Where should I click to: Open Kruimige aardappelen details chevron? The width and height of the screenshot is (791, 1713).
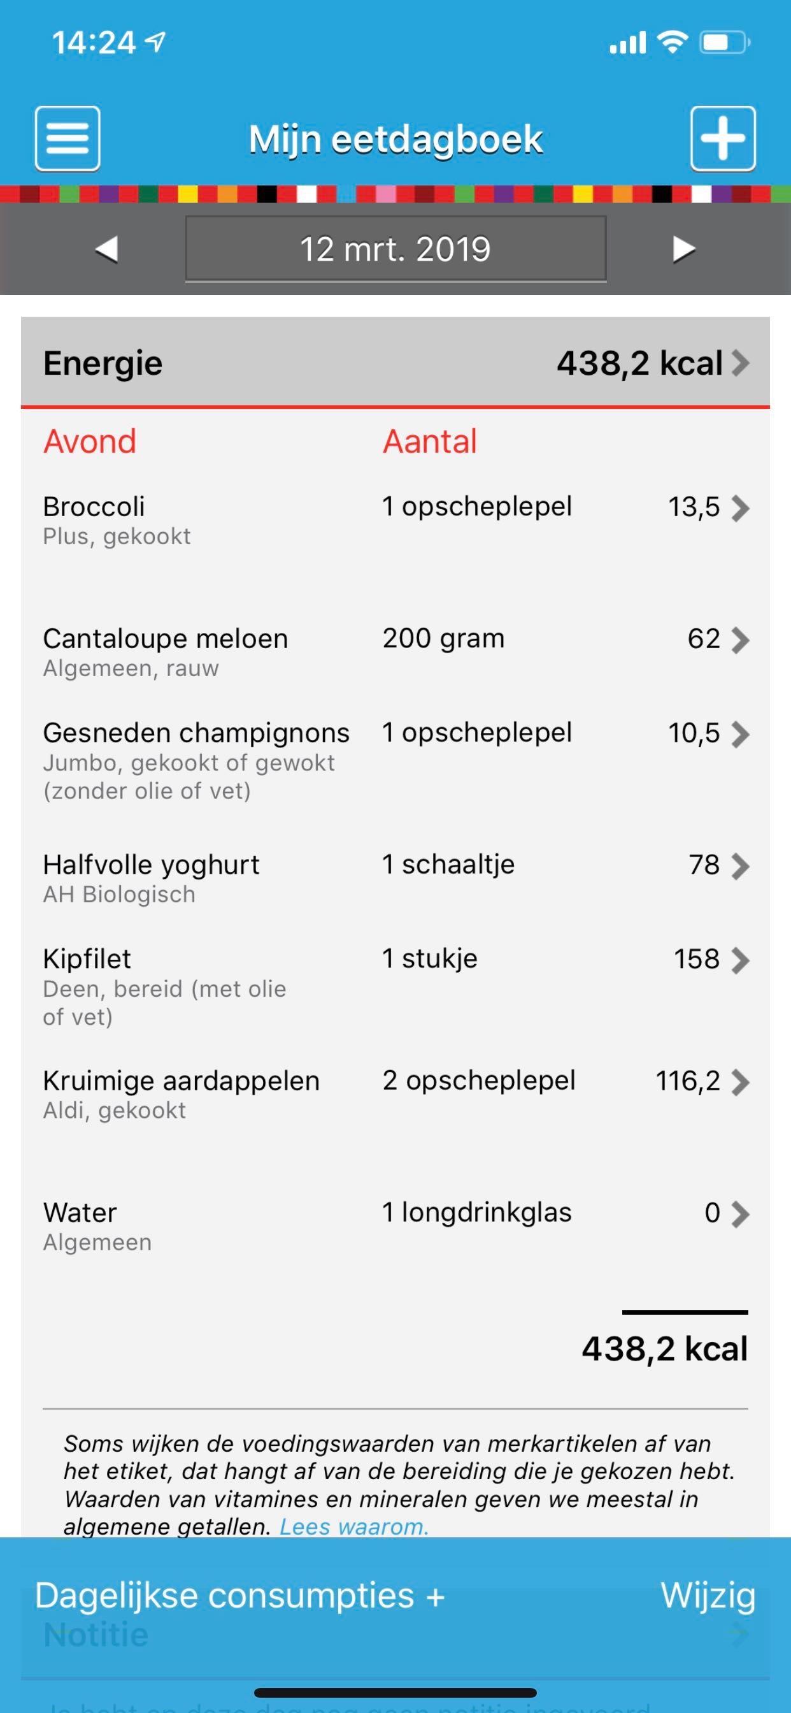[740, 1082]
